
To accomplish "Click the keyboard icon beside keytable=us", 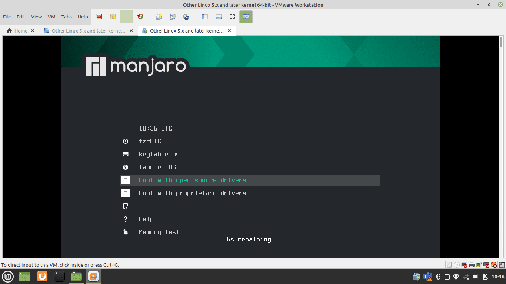I will (126, 154).
